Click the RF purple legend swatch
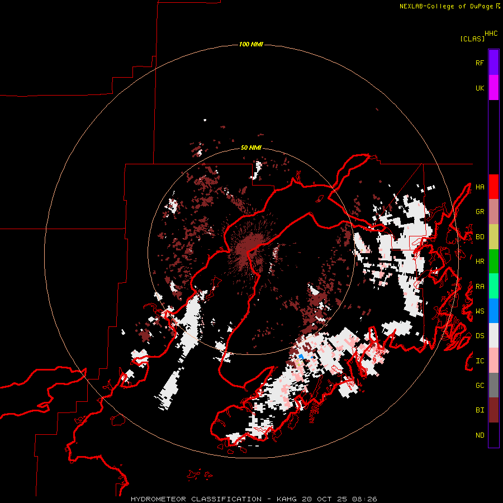 (x=493, y=62)
